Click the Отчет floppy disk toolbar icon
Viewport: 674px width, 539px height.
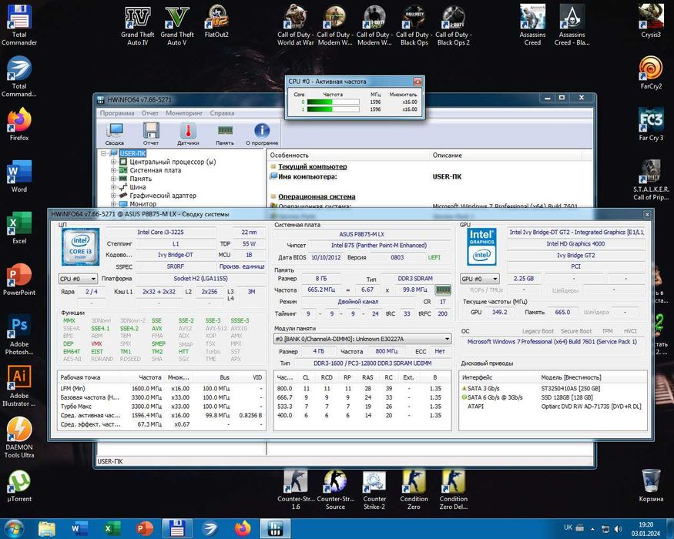pyautogui.click(x=151, y=133)
